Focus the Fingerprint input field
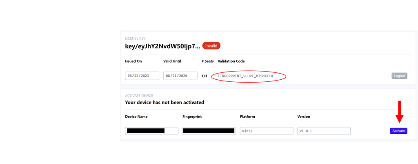The height and width of the screenshot is (164, 418). 209,131
